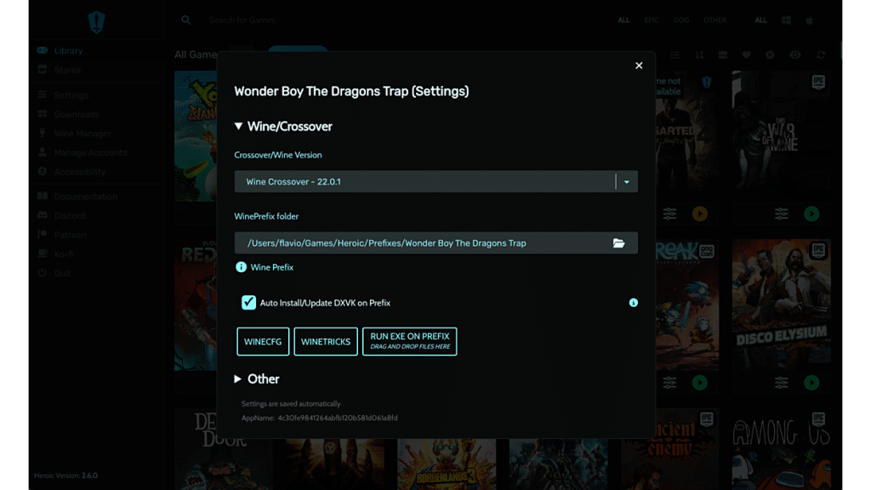Viewport: 871px width, 490px height.
Task: Filter library by OTHER store
Action: [x=714, y=20]
